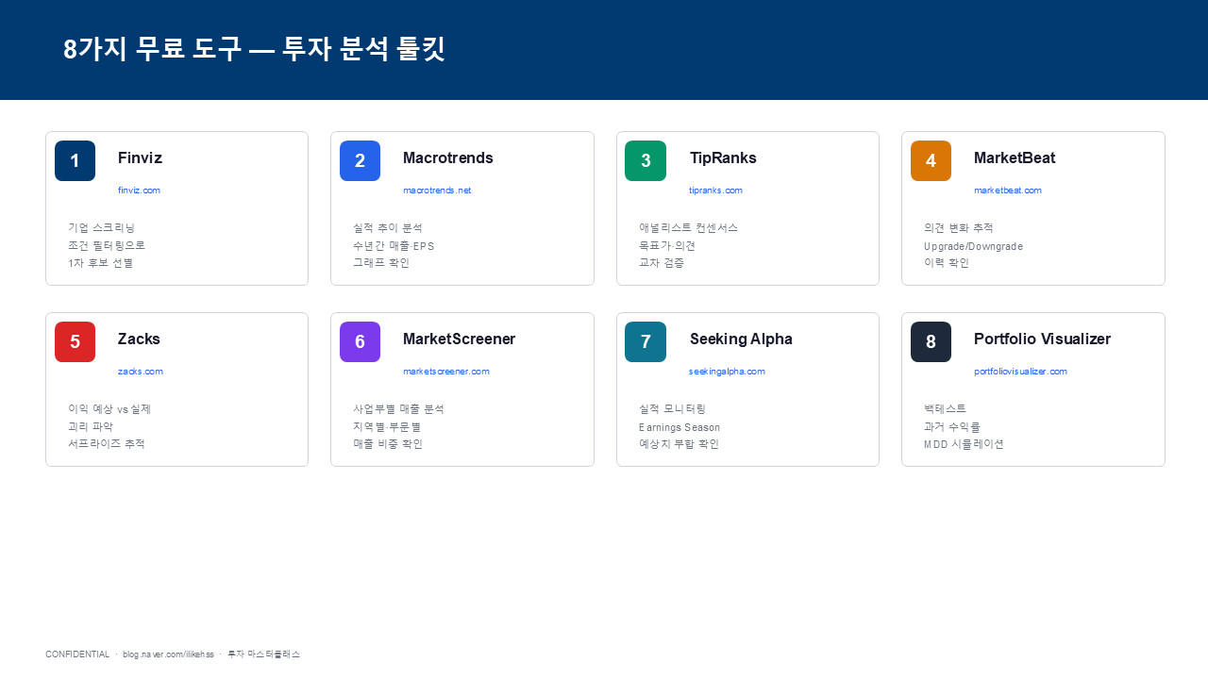Click the text '매출 비중 확인'

click(388, 444)
